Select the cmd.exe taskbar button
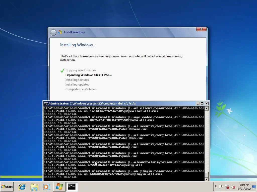The image size is (257, 192). (x=72, y=186)
